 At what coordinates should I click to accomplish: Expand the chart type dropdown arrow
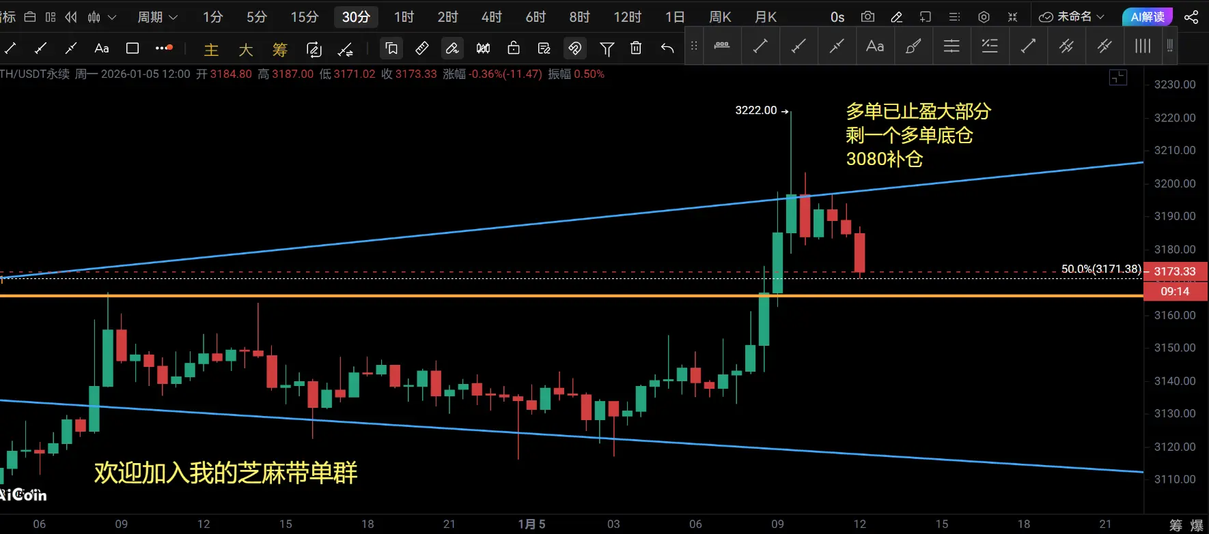point(112,17)
